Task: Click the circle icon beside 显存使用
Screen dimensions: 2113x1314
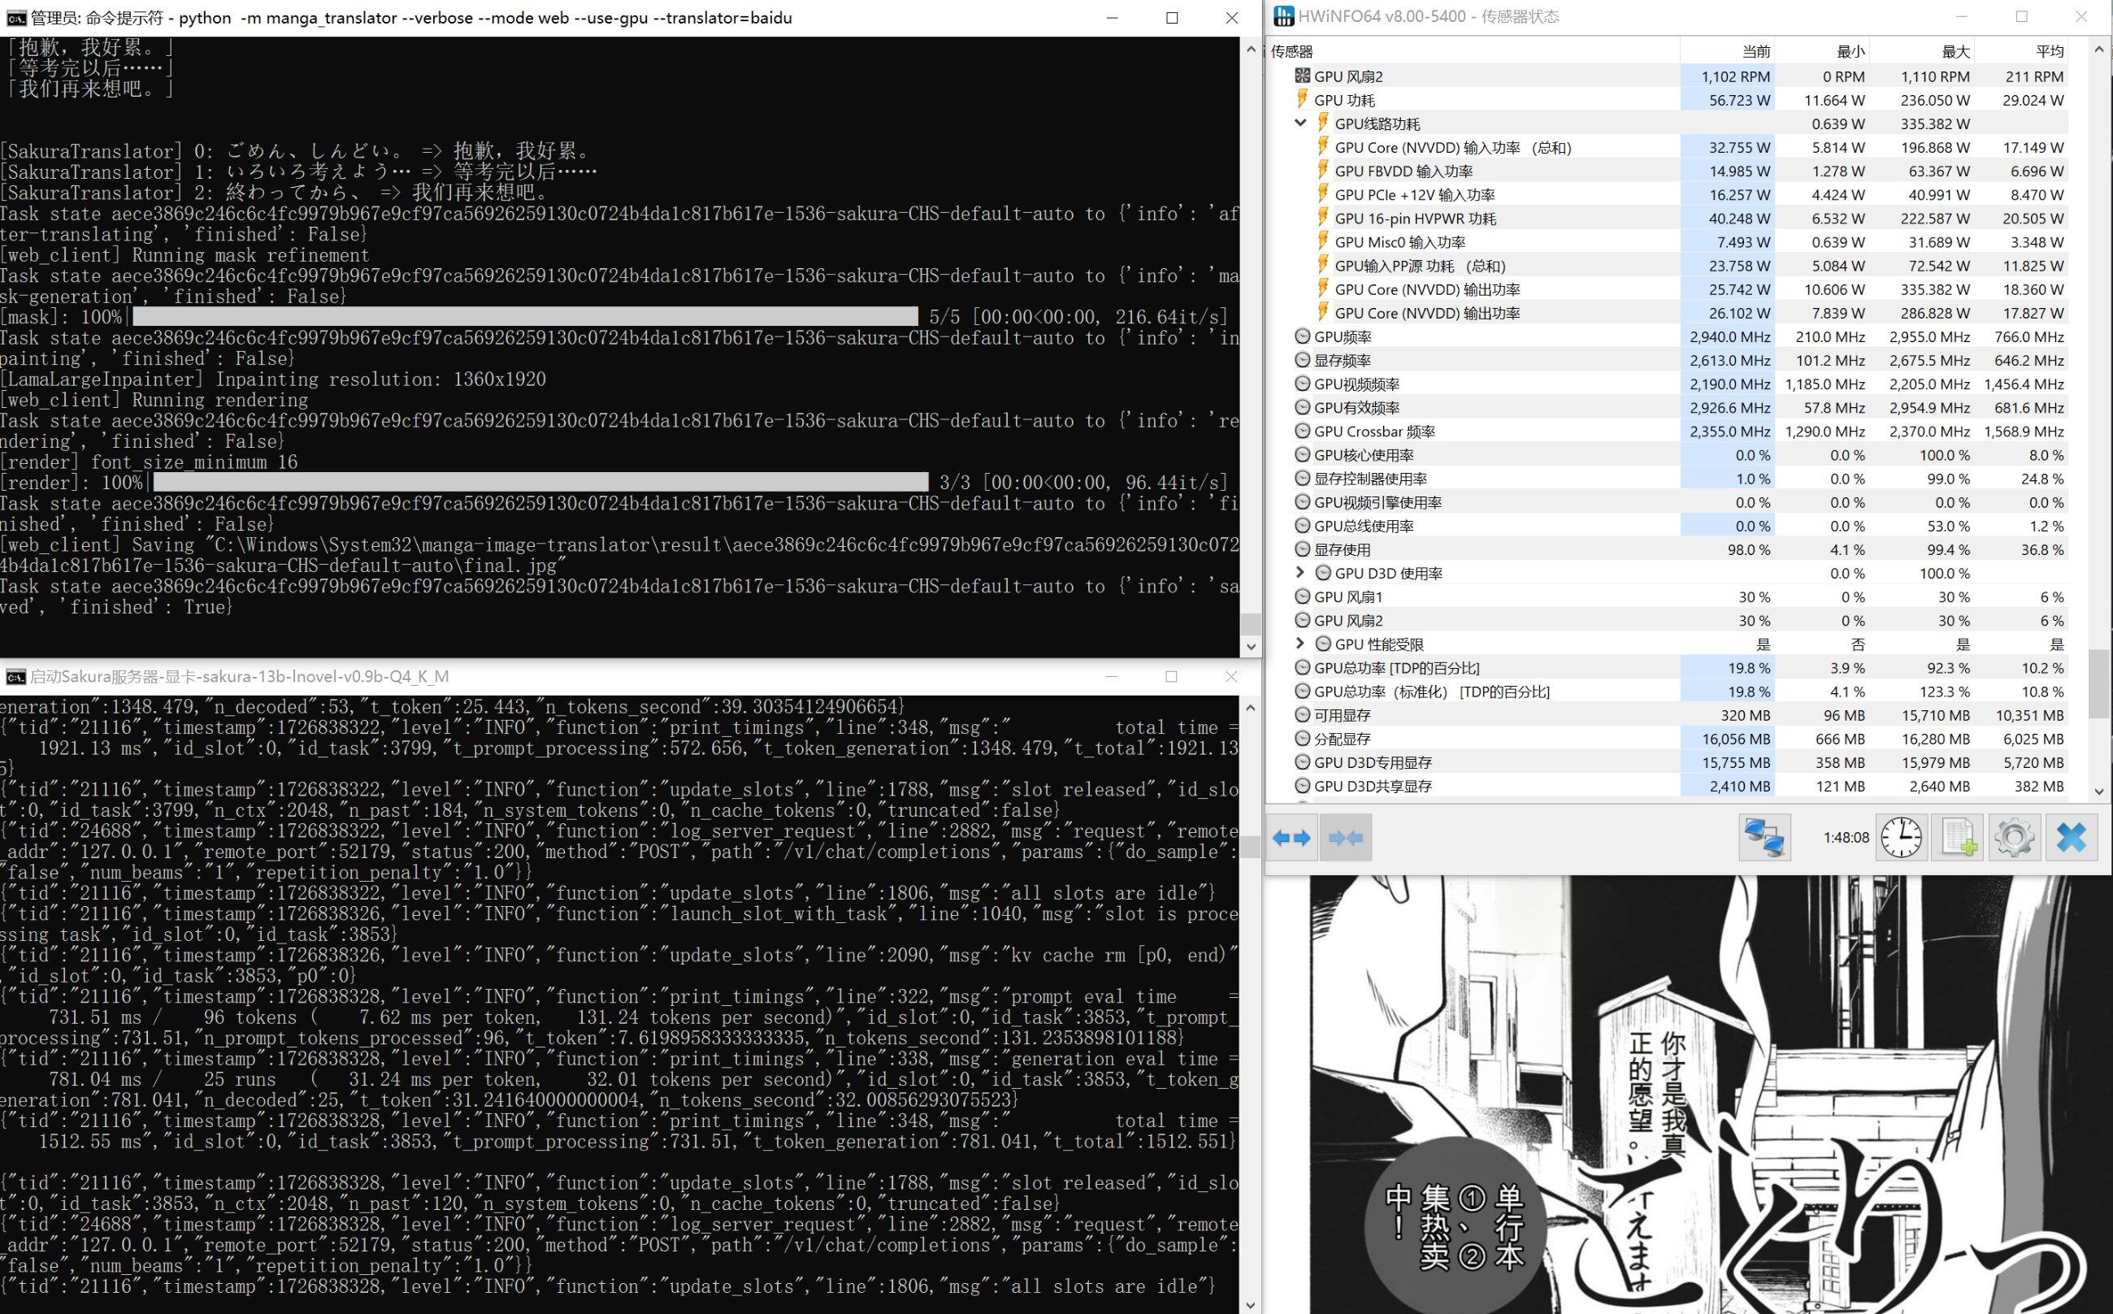Action: (1302, 549)
